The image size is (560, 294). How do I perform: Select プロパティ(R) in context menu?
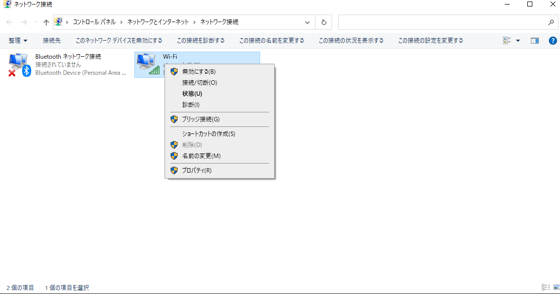point(197,171)
